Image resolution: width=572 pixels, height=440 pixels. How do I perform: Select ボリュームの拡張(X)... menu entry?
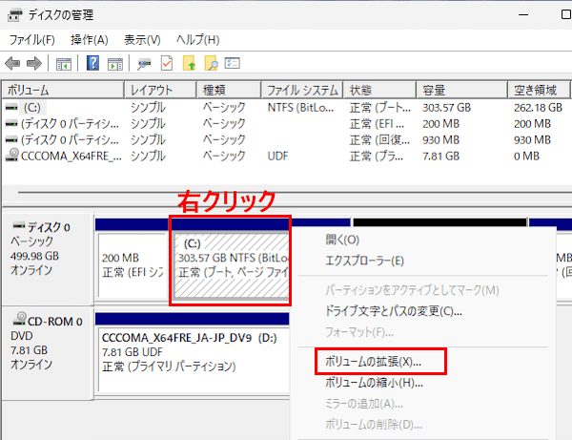coord(373,362)
